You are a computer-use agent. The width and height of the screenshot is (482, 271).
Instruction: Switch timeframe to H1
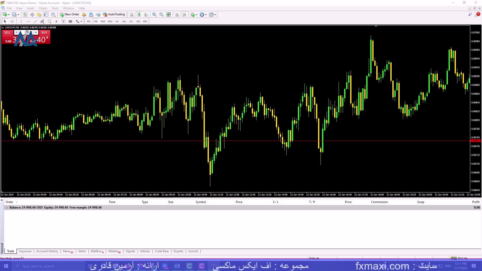117,22
